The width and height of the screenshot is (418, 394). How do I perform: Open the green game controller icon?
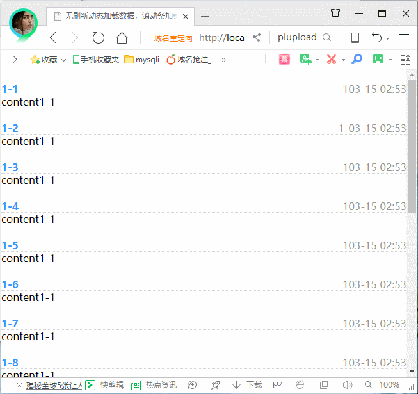coord(378,59)
